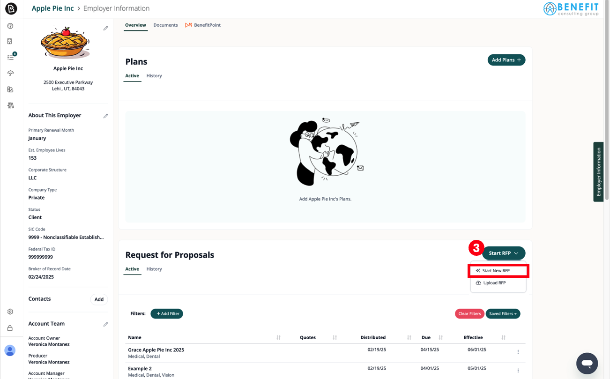
Task: Toggle sorting on the Effective column
Action: click(x=502, y=337)
